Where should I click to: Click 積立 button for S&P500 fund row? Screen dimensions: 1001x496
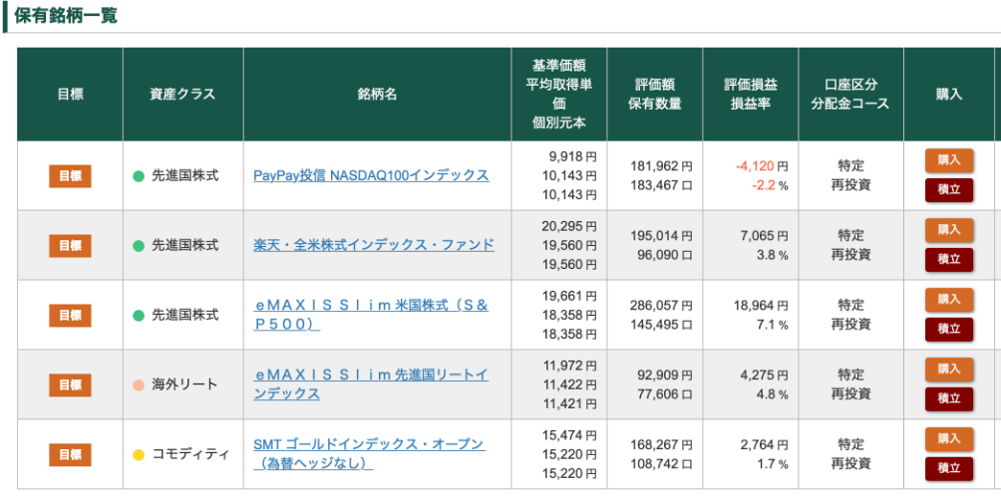[948, 329]
